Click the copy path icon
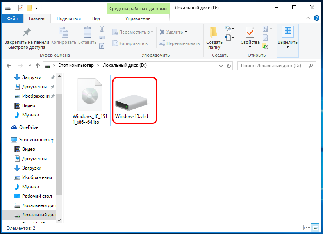This screenshot has width=323, height=234. [x=102, y=38]
